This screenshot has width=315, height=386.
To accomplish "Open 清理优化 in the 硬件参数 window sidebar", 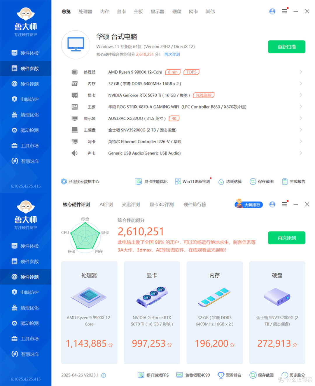I will pyautogui.click(x=26, y=115).
